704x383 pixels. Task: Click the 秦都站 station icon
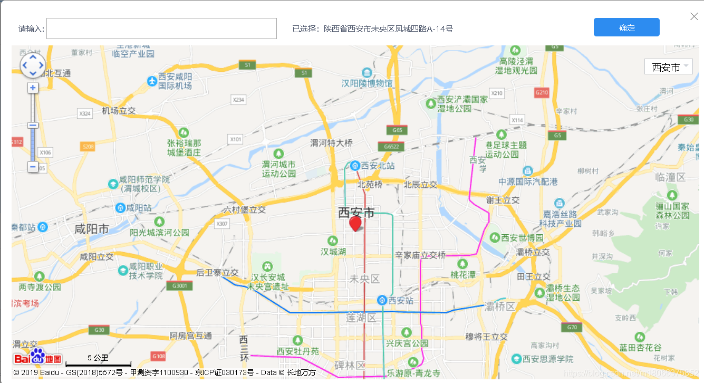pyautogui.click(x=43, y=227)
